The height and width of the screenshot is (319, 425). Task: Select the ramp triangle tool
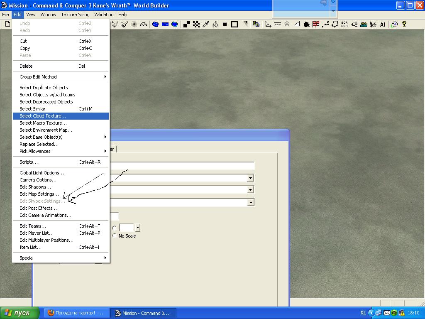click(297, 25)
